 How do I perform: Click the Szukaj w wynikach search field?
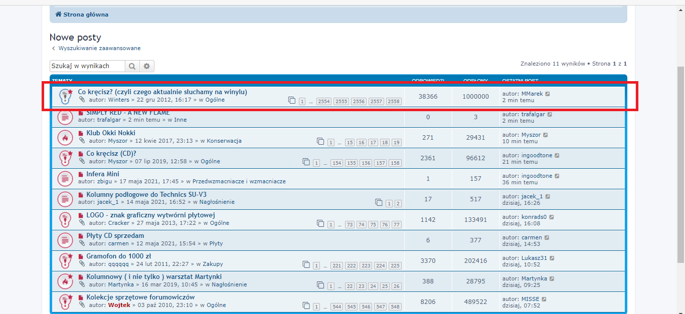[87, 66]
